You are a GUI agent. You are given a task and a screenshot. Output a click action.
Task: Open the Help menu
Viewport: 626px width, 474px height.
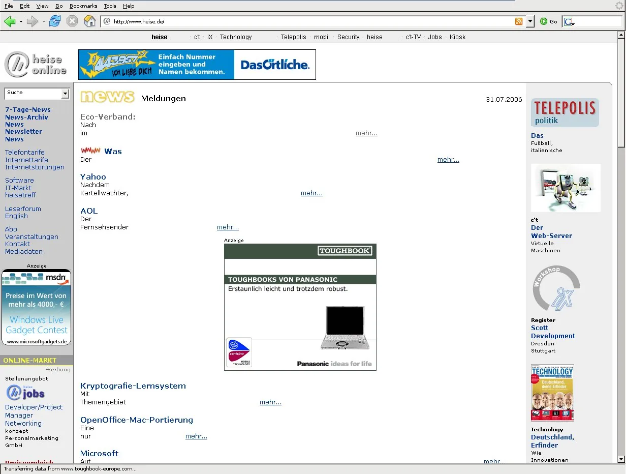click(x=129, y=6)
